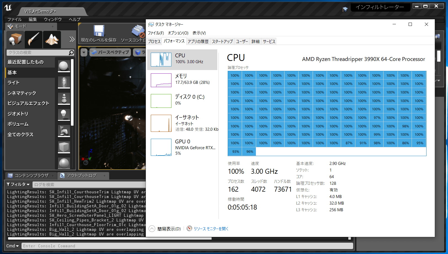Open the Unreal Window menu
The image size is (448, 254).
click(x=53, y=19)
